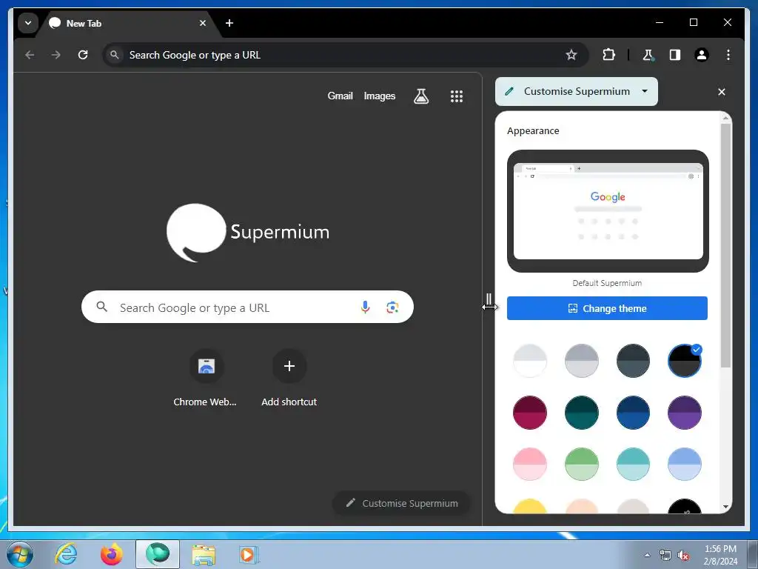Select the pink pastel colour swatch
This screenshot has height=569, width=758.
tap(530, 465)
